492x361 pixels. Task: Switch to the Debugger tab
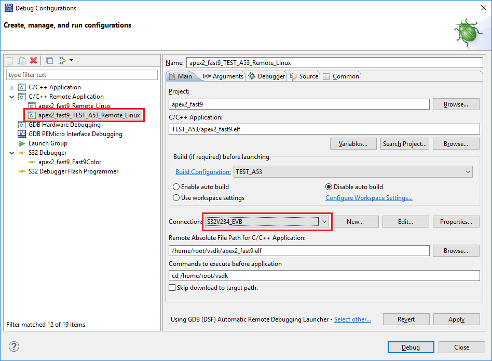coord(267,76)
